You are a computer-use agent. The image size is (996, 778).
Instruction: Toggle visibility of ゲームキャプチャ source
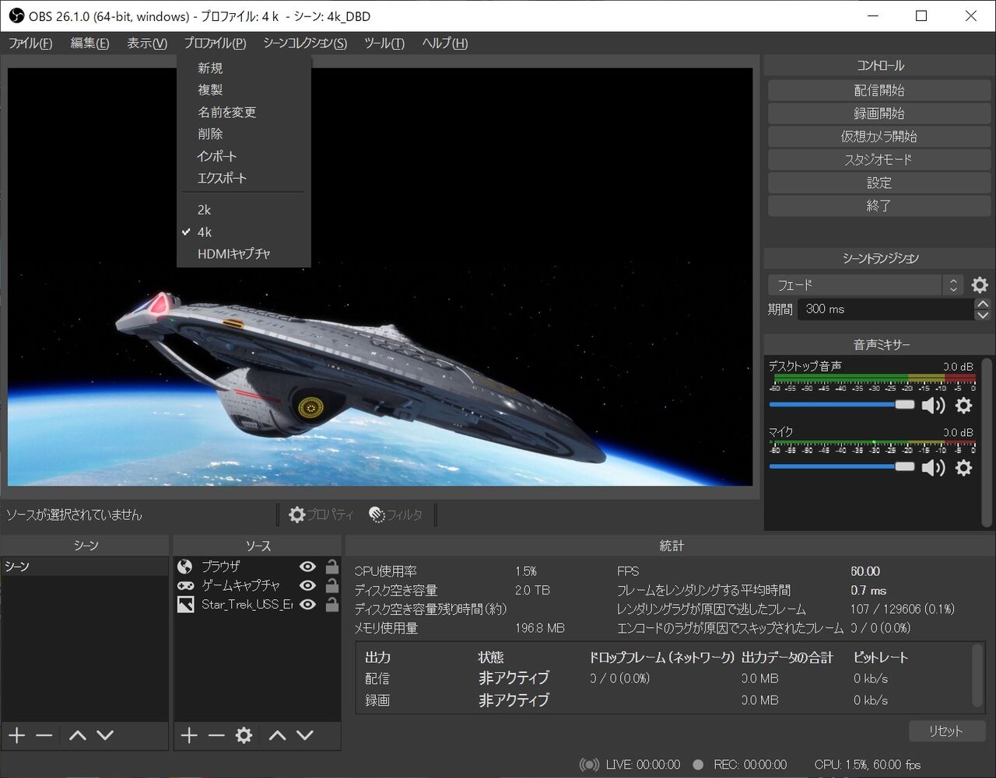[x=308, y=585]
